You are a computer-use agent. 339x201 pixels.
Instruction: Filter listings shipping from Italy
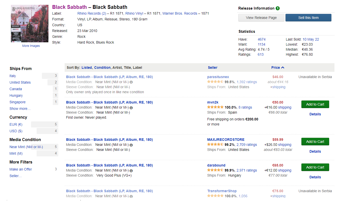tap(13, 76)
